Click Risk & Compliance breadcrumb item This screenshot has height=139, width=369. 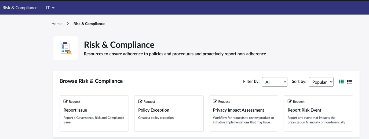tap(89, 24)
